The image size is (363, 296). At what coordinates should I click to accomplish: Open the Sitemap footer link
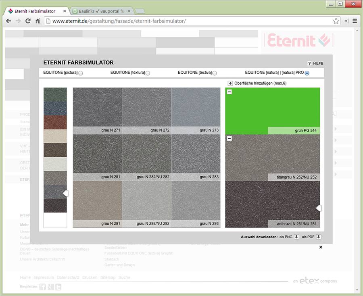pos(108,277)
